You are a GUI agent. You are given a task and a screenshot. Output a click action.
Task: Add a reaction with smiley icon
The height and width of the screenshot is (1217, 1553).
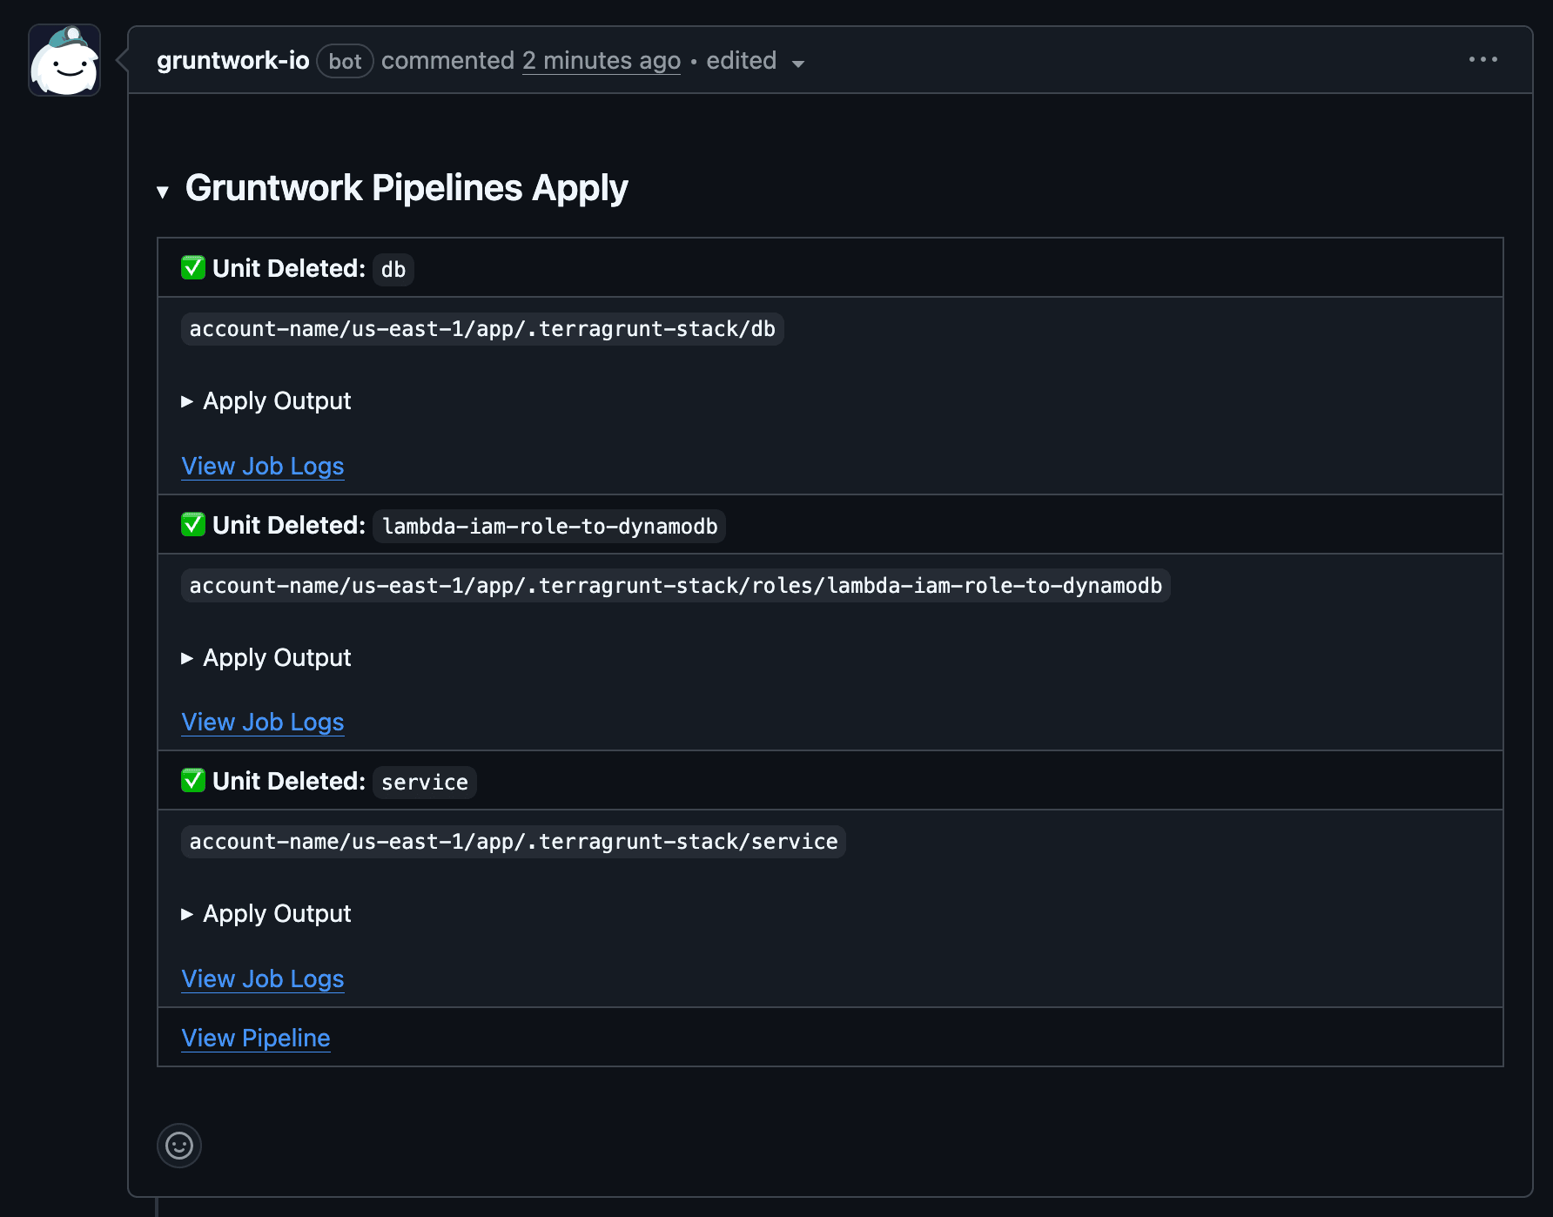(x=179, y=1146)
